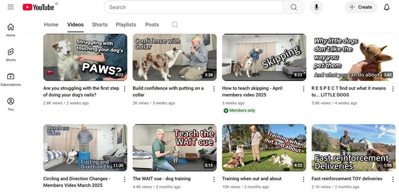
Task: Open 'R E S P E C T find out' title
Action: pyautogui.click(x=349, y=92)
